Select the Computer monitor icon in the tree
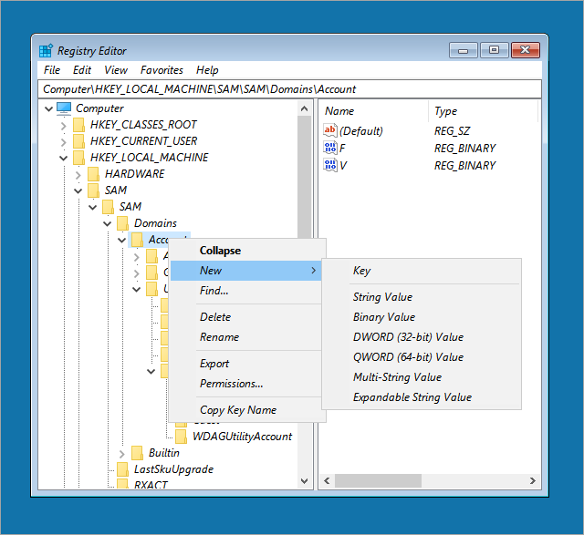 click(64, 108)
